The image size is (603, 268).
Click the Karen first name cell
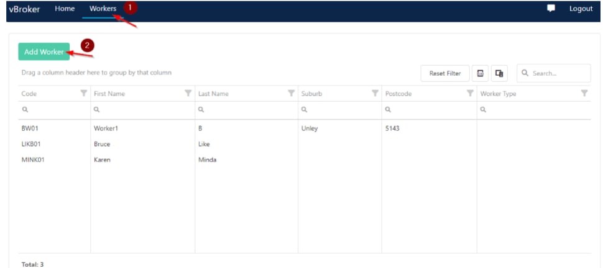143,159
